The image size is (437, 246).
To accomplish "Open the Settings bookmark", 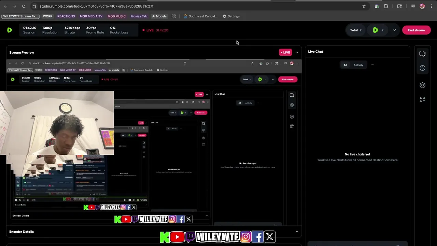I will pos(231,16).
